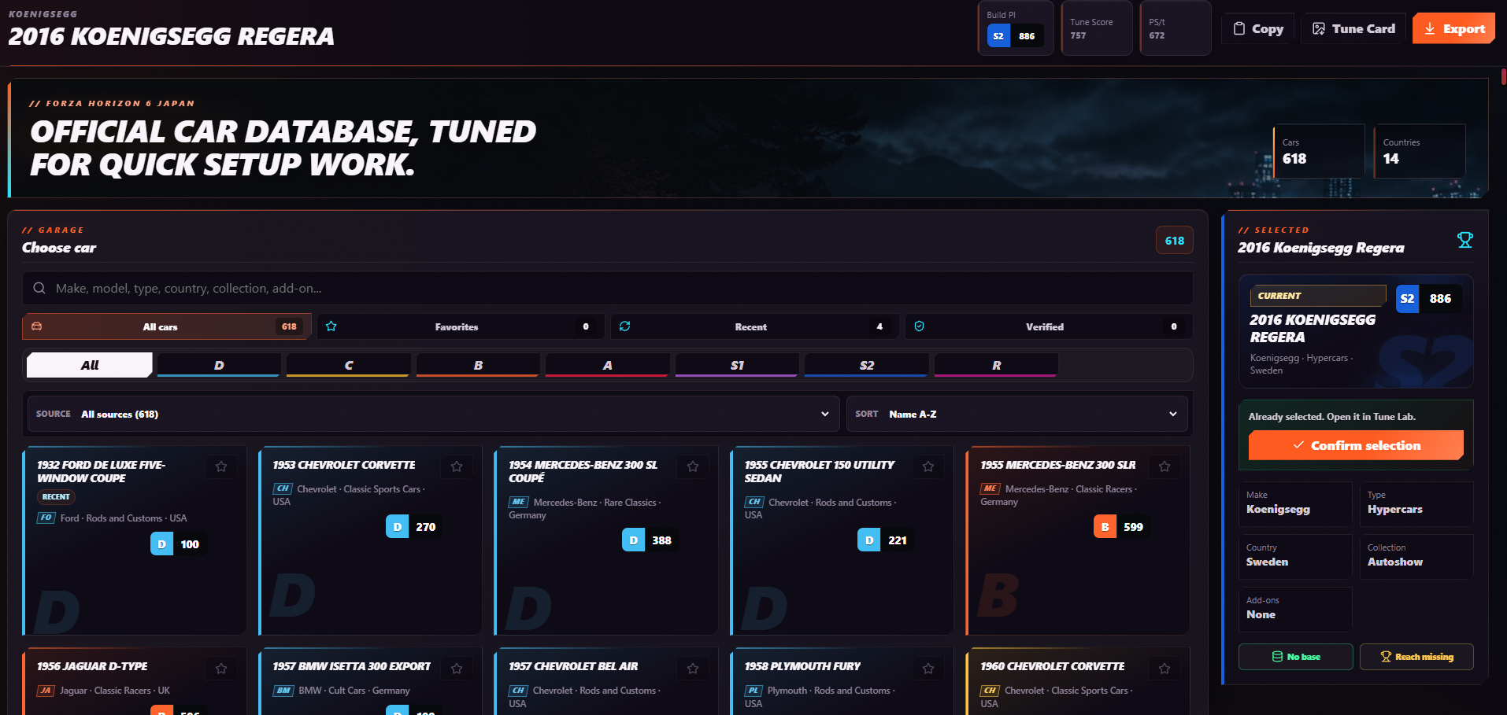Screen dimensions: 1507x715
Task: Click the RECENT tag on the 1932 Ford card
Action: (56, 497)
